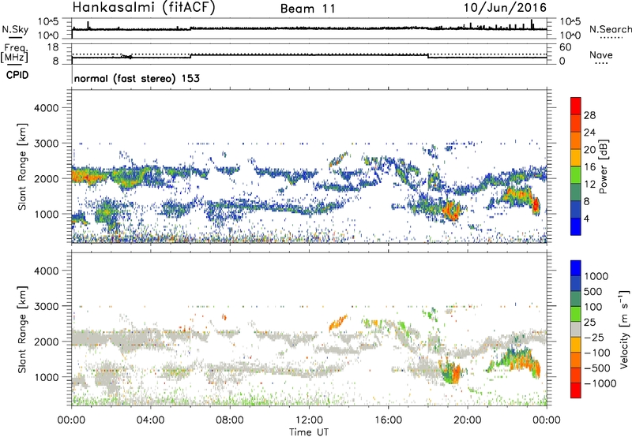Click 'normal (fast stereo) 153' text
The image size is (632, 437).
pyautogui.click(x=137, y=78)
